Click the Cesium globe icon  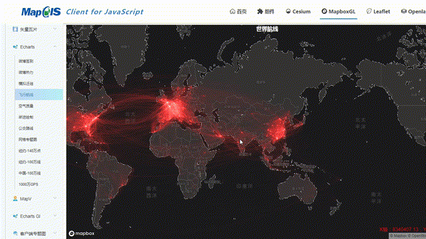pyautogui.click(x=288, y=11)
